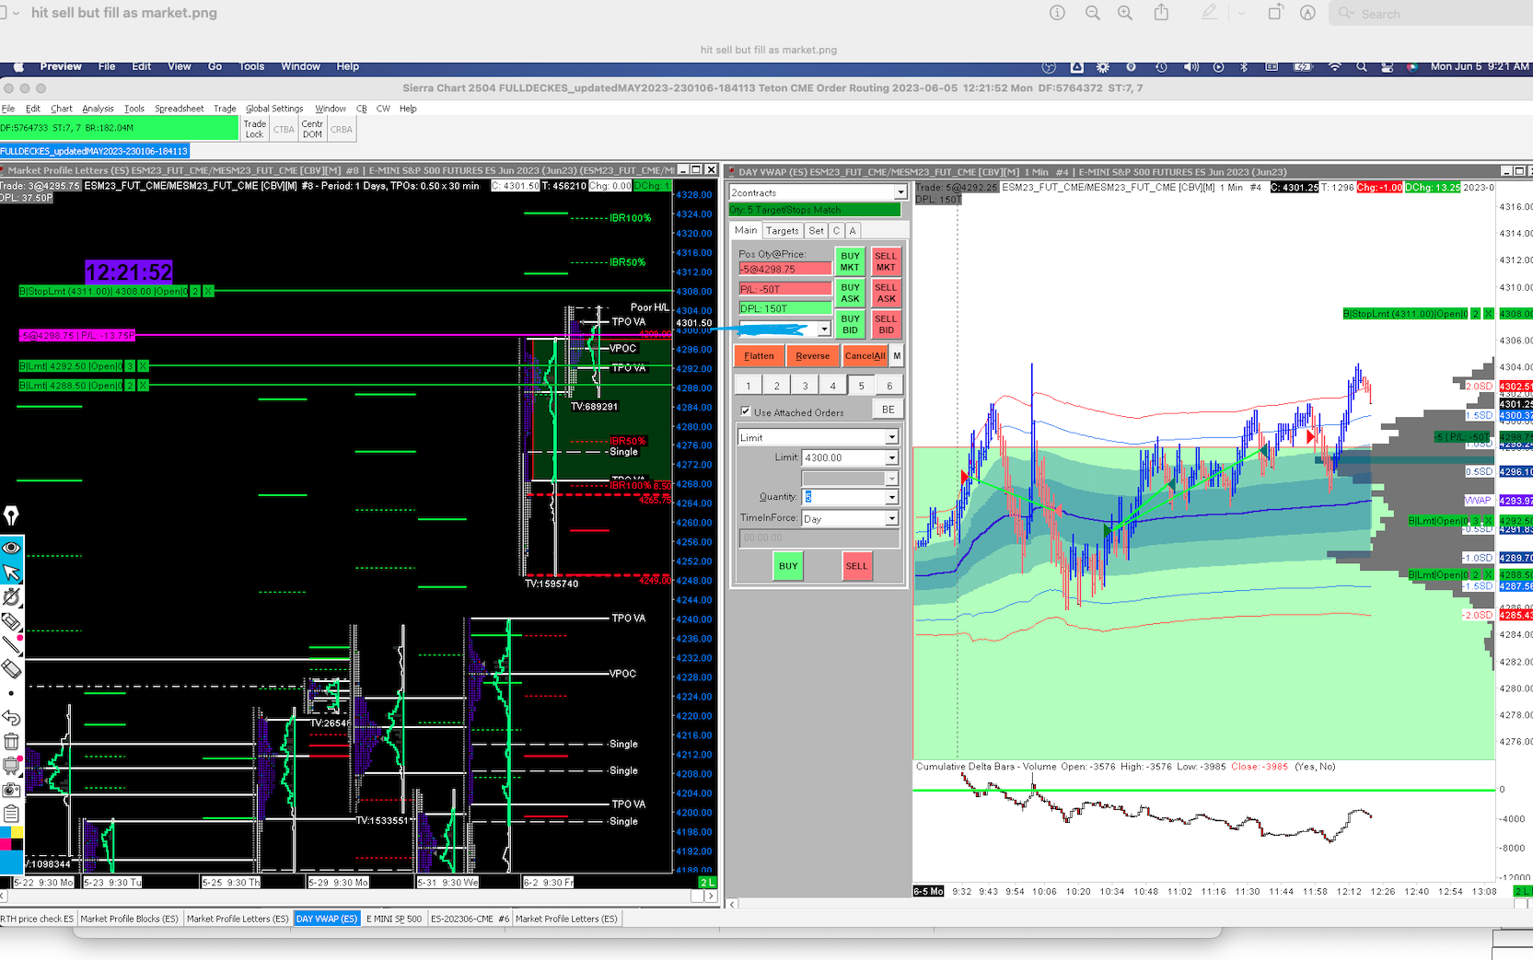The height and width of the screenshot is (960, 1533).
Task: Select the arrow pointer tool in sidebar
Action: 11,573
